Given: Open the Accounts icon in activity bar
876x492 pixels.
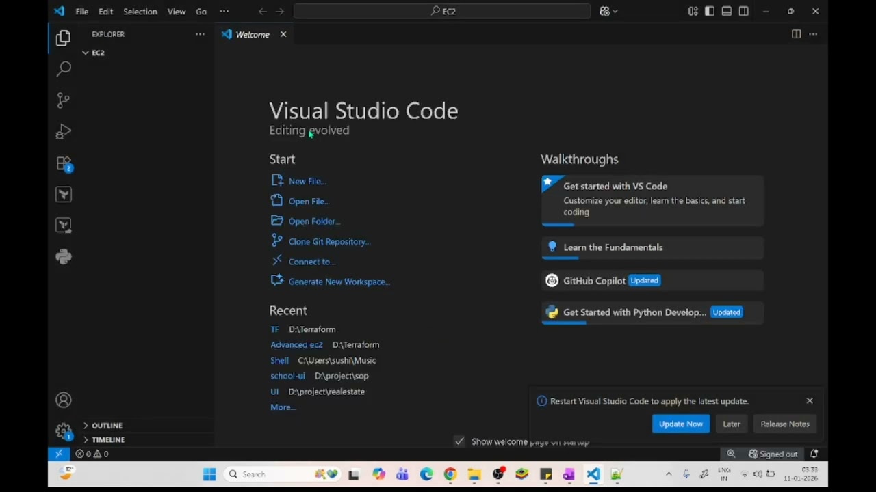Looking at the screenshot, I should [x=64, y=400].
